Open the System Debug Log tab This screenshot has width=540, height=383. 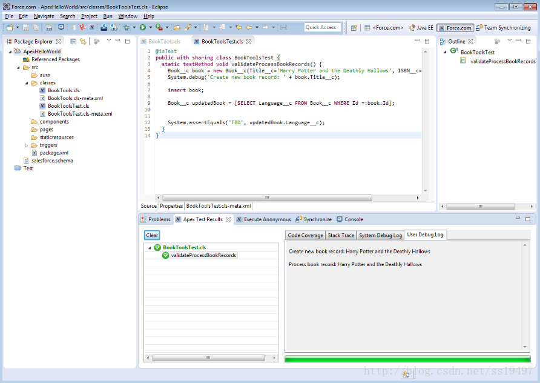click(380, 235)
